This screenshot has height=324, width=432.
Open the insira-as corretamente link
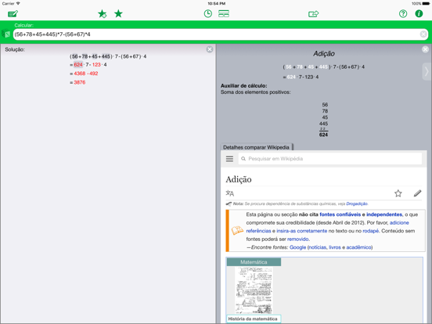click(301, 231)
